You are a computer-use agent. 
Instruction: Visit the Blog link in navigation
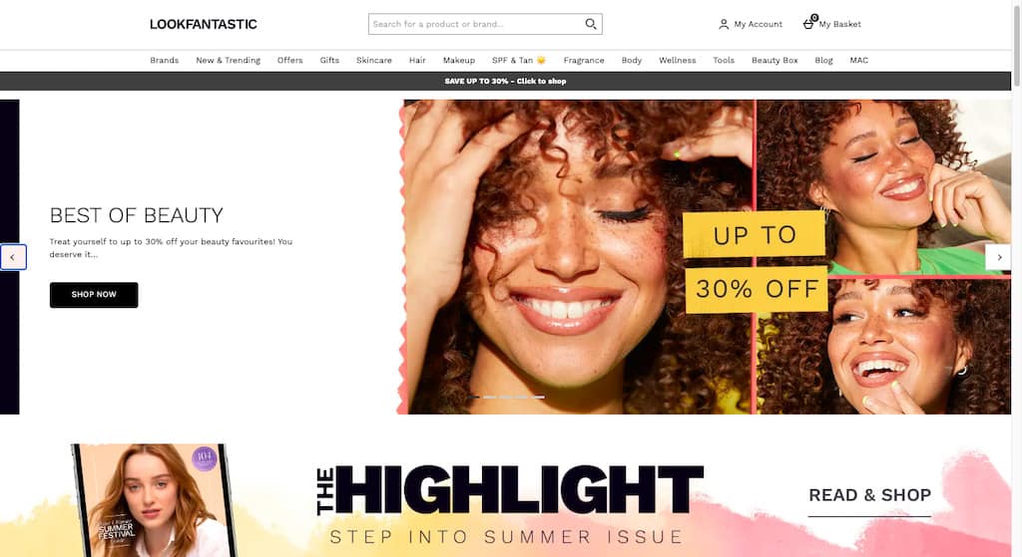pos(823,60)
